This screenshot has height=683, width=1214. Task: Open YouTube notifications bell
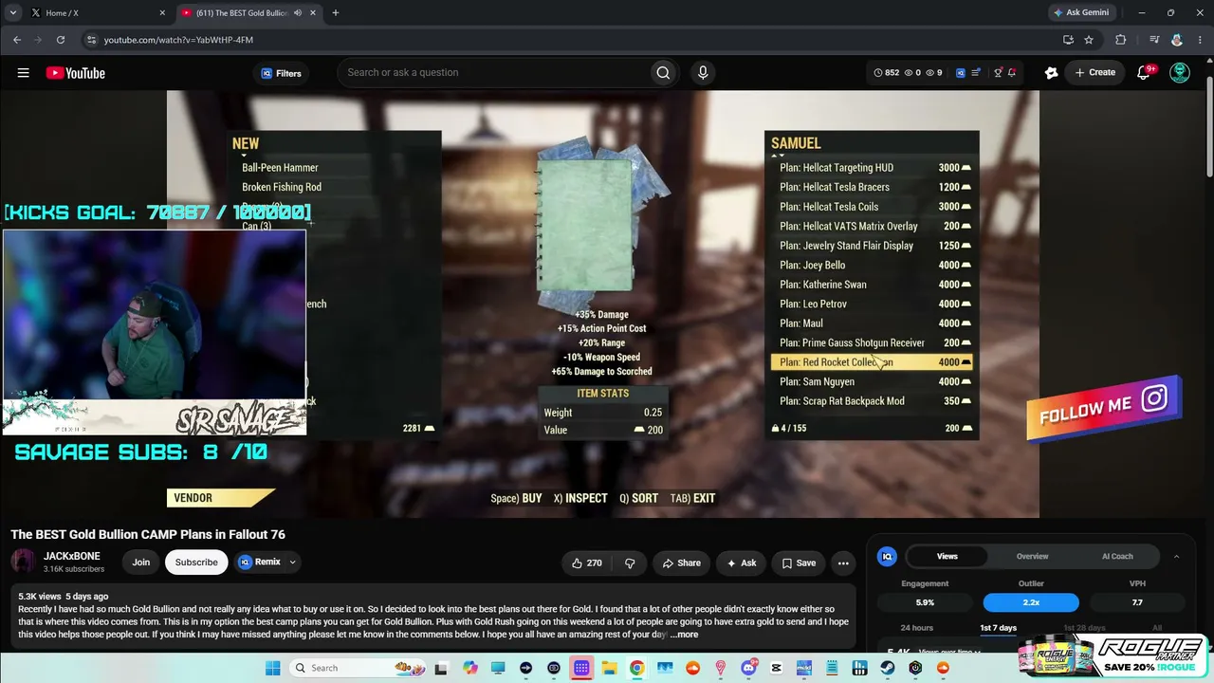coord(1144,73)
